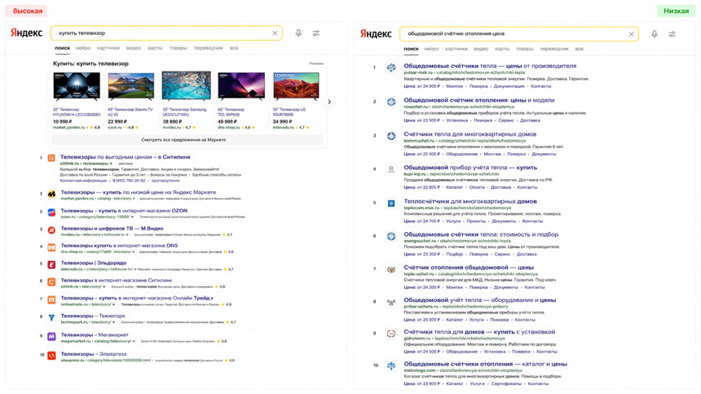
Task: Click the Яндекс logo above the счётчик results
Action: 376,33
